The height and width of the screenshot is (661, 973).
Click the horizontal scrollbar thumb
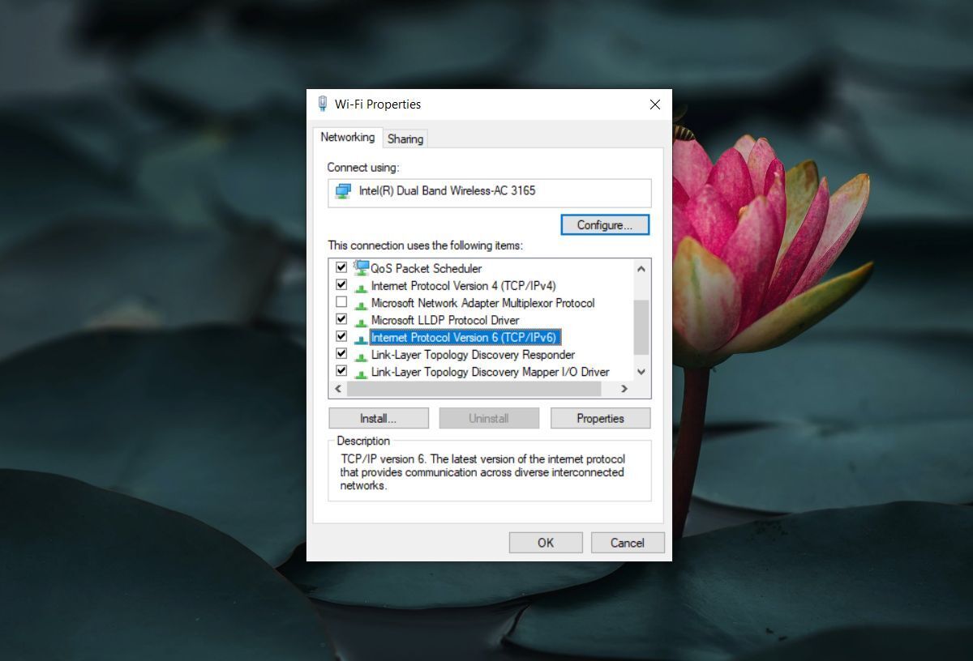[474, 389]
